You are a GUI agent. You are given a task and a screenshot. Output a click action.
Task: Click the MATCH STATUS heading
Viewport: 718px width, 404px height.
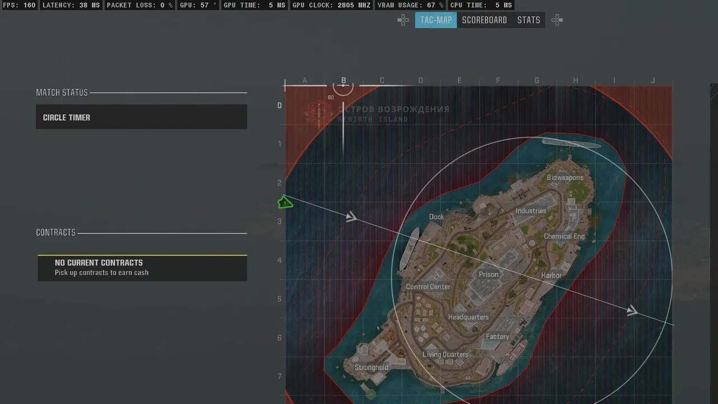point(62,93)
